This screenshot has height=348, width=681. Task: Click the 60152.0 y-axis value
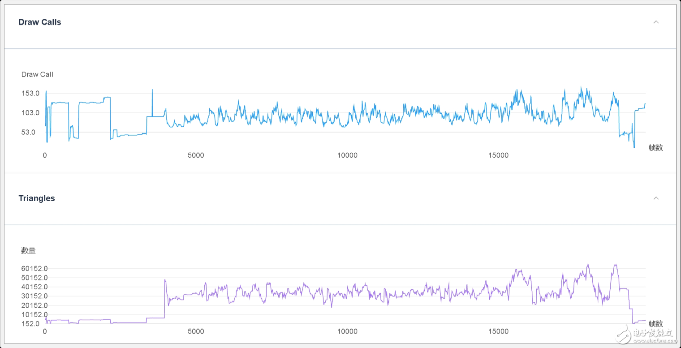(34, 268)
